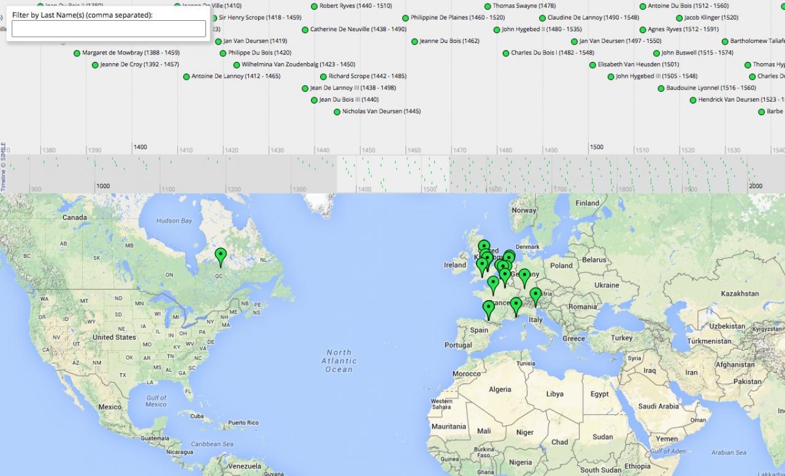
Task: Open the Jeanne De Croy timeline entry
Action: pyautogui.click(x=139, y=65)
